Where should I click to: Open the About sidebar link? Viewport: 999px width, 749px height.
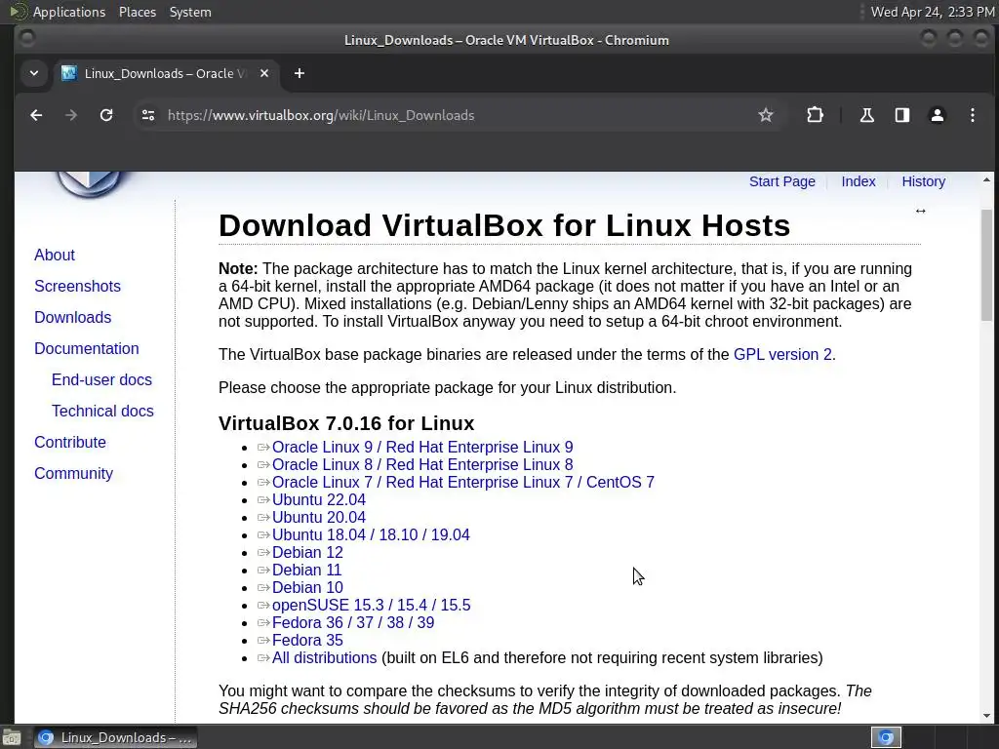(x=55, y=255)
